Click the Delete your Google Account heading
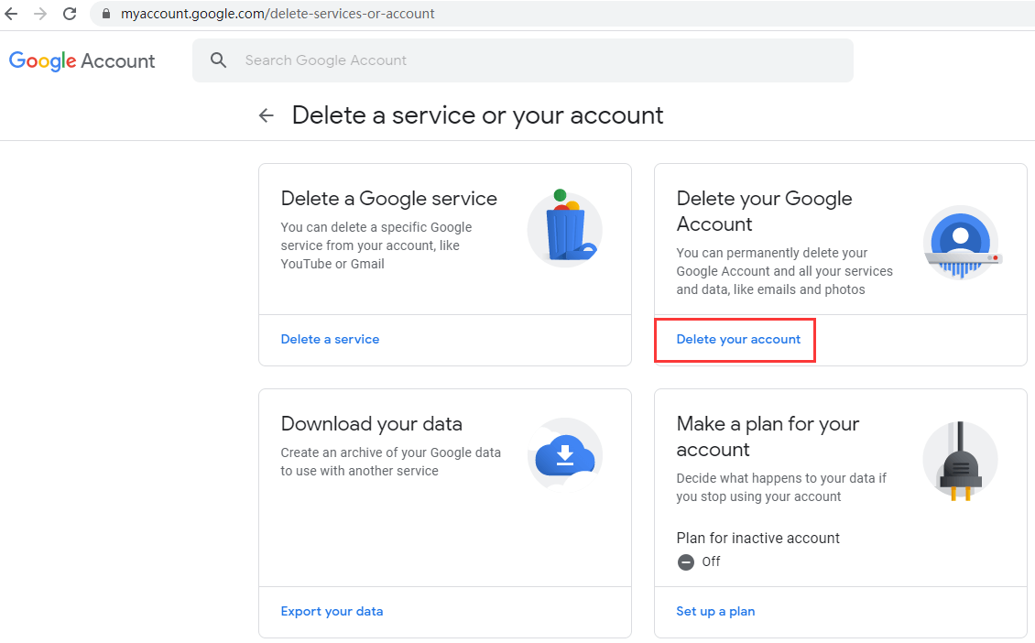1035x643 pixels. pos(765,212)
